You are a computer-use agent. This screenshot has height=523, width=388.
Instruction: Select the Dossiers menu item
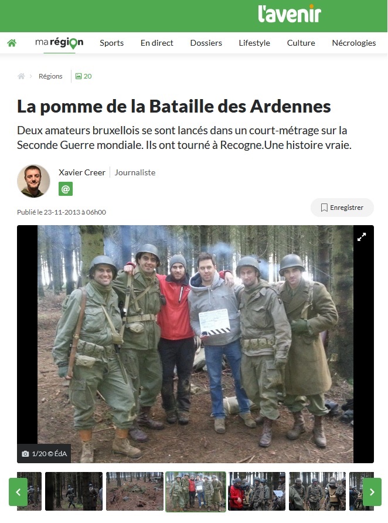[x=206, y=43]
